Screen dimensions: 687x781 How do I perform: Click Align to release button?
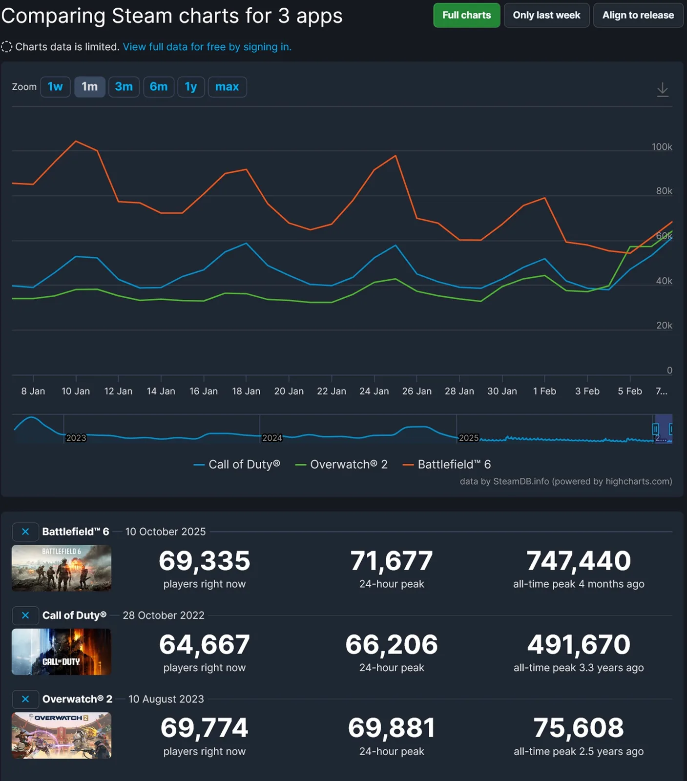click(x=638, y=15)
